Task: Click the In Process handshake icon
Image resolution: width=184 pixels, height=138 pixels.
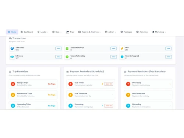Action: (12, 57)
